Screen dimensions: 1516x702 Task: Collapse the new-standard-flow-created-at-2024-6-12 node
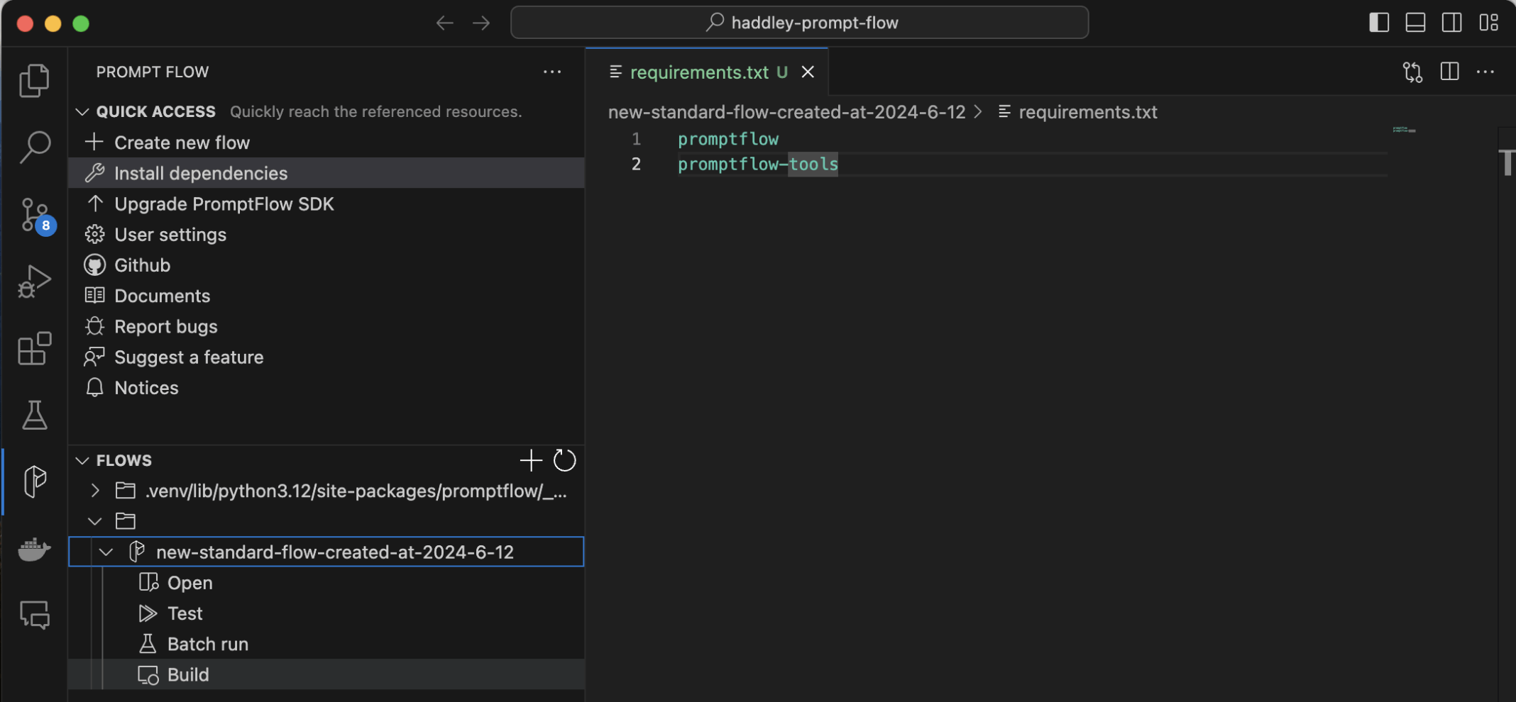pyautogui.click(x=106, y=552)
